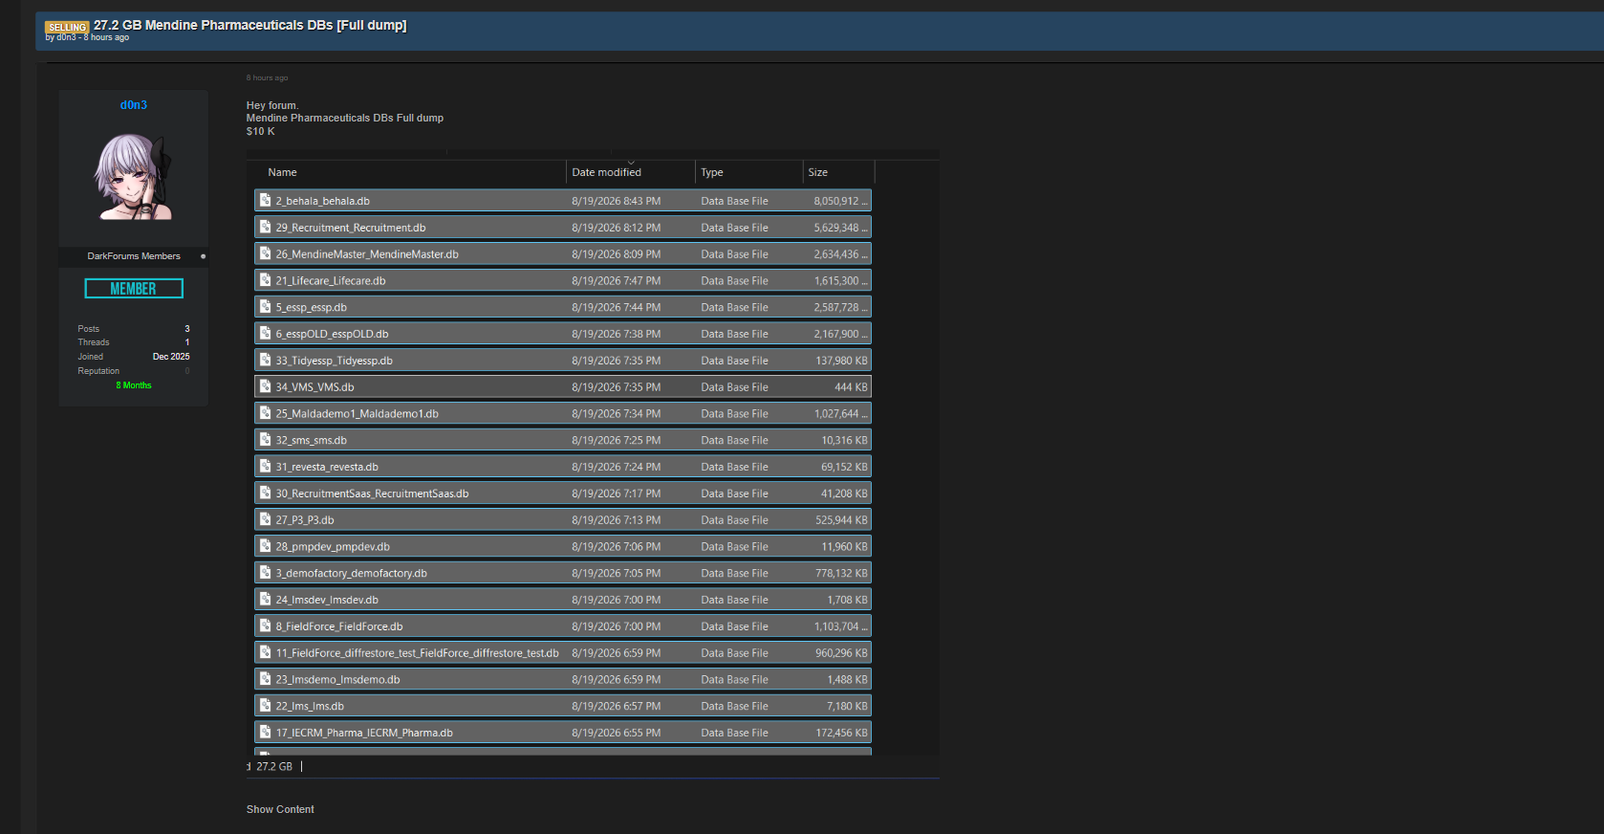The width and height of the screenshot is (1604, 834).
Task: Click the size value 1,708 KB
Action: [x=848, y=600]
